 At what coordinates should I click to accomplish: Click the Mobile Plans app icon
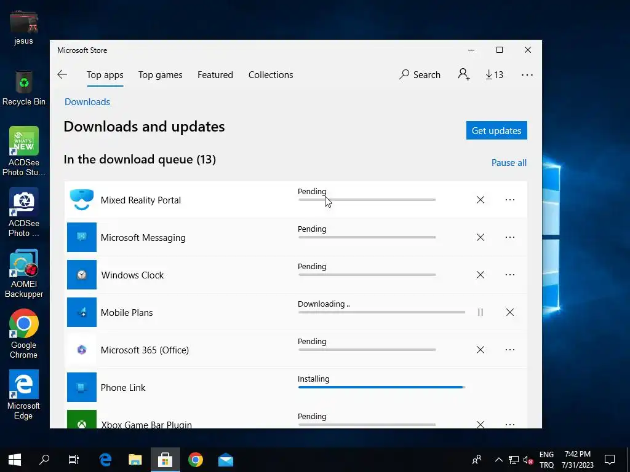click(x=82, y=312)
